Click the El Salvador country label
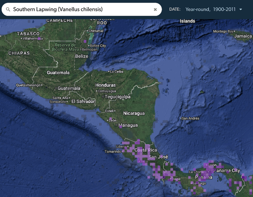The height and width of the screenshot is (197, 253). click(83, 102)
